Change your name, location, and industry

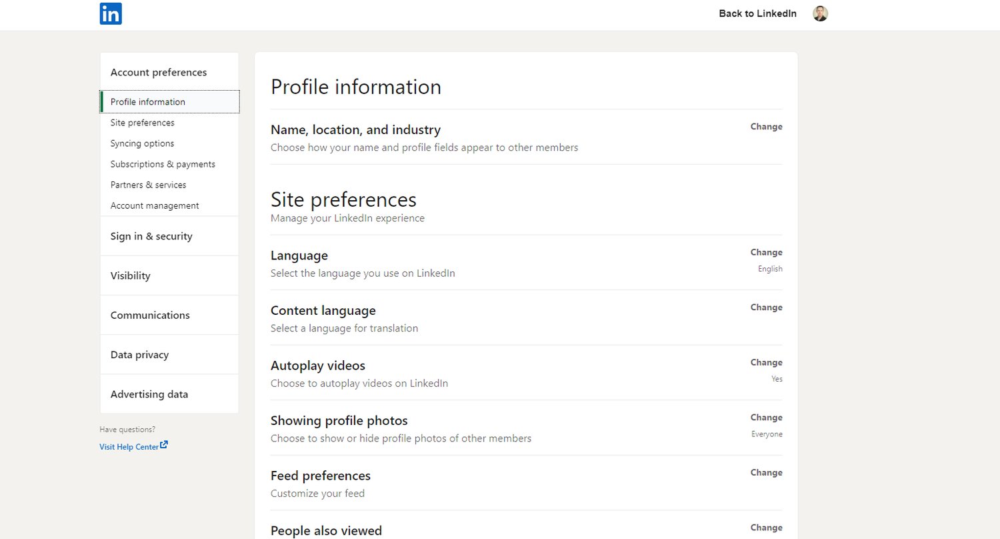point(766,126)
